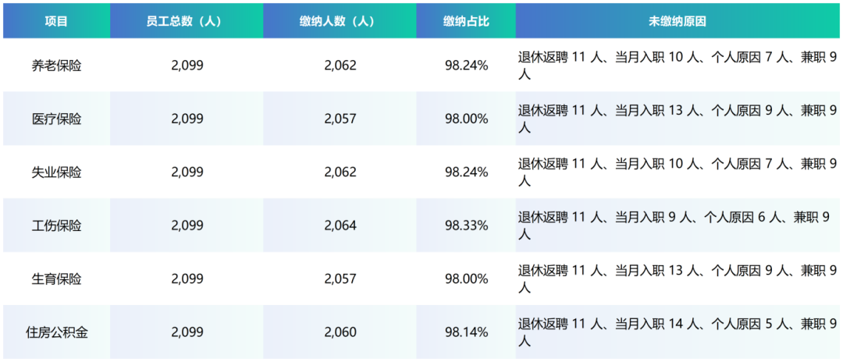Select the 养老保险 row label
The width and height of the screenshot is (843, 362).
pyautogui.click(x=56, y=66)
